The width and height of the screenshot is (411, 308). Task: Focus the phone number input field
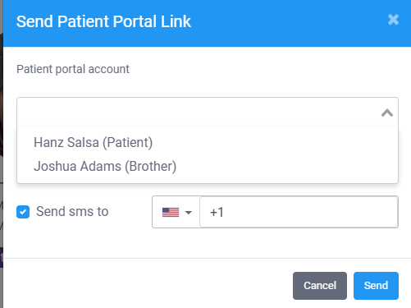pos(299,212)
